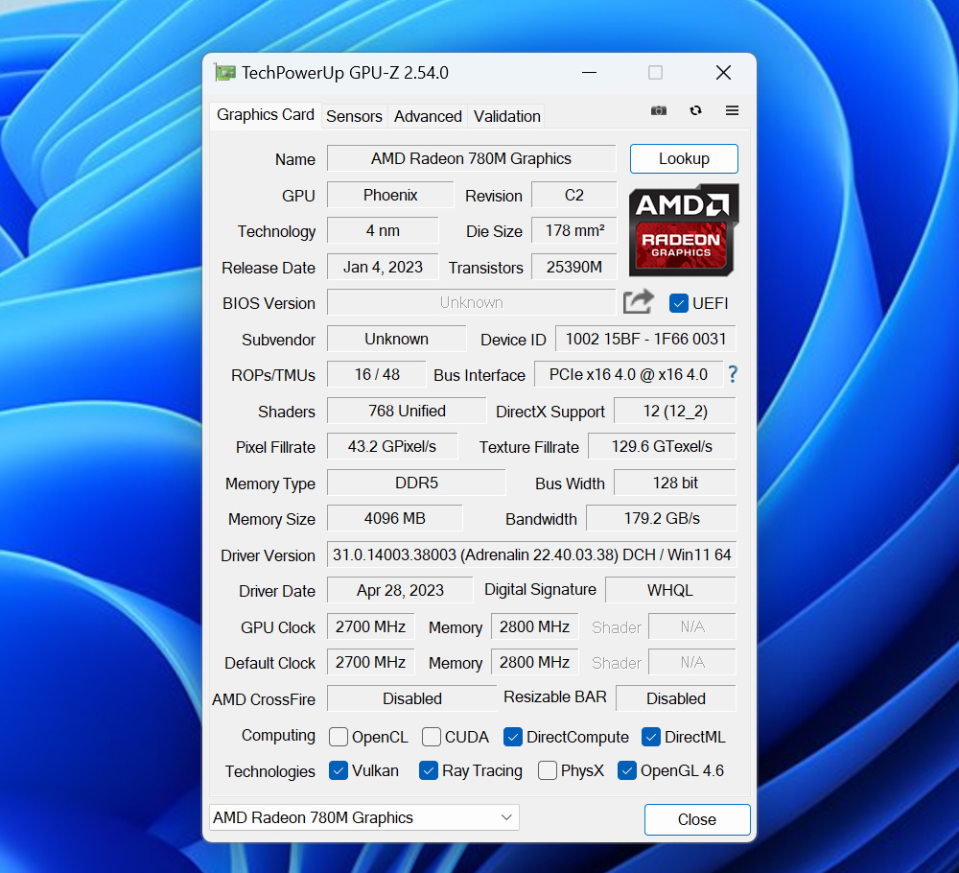This screenshot has height=873, width=959.
Task: Click the GPU Clock field 2700 MHz
Action: [370, 626]
